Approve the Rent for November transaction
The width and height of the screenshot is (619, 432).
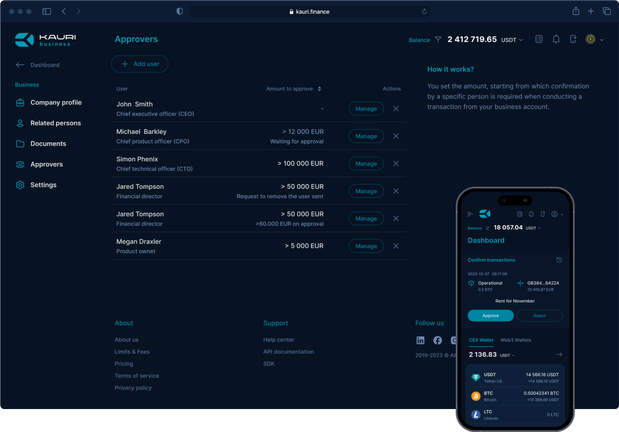pyautogui.click(x=490, y=316)
